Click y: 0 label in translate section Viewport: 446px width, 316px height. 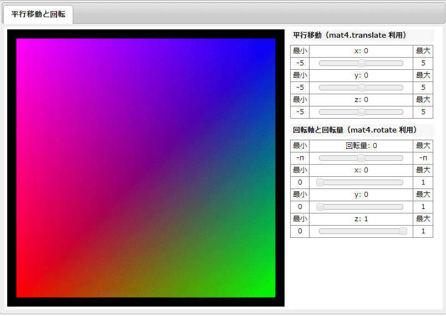[361, 75]
